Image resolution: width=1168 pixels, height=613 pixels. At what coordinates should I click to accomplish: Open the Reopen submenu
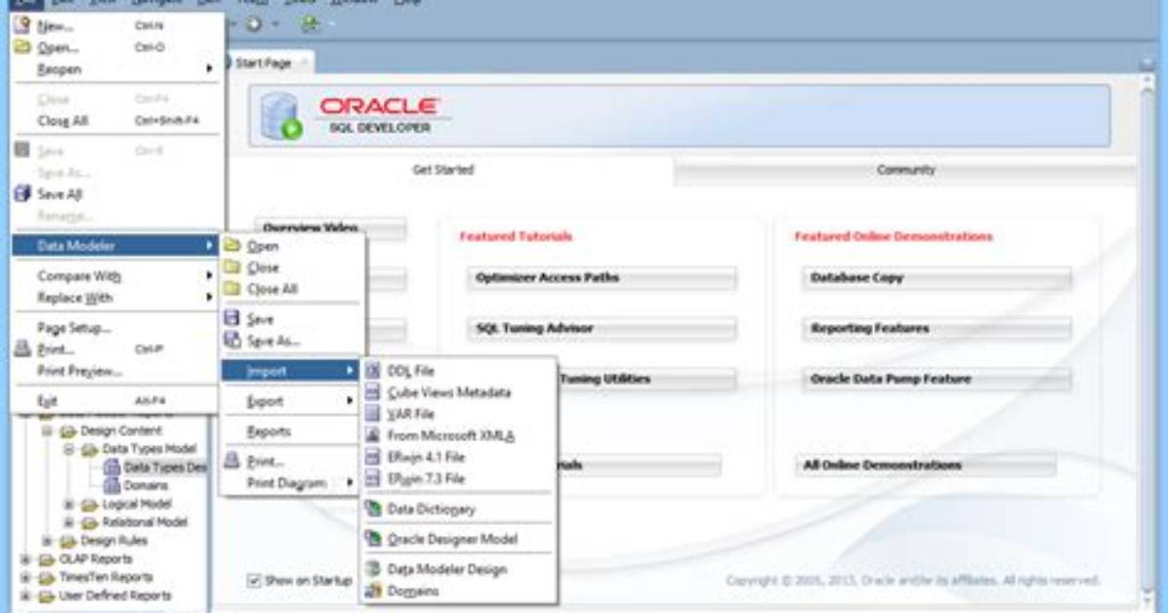pyautogui.click(x=116, y=69)
